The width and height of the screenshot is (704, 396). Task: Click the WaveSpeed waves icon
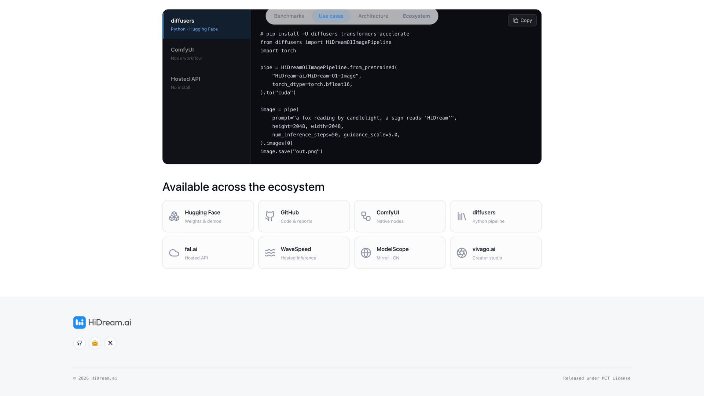[x=270, y=253]
